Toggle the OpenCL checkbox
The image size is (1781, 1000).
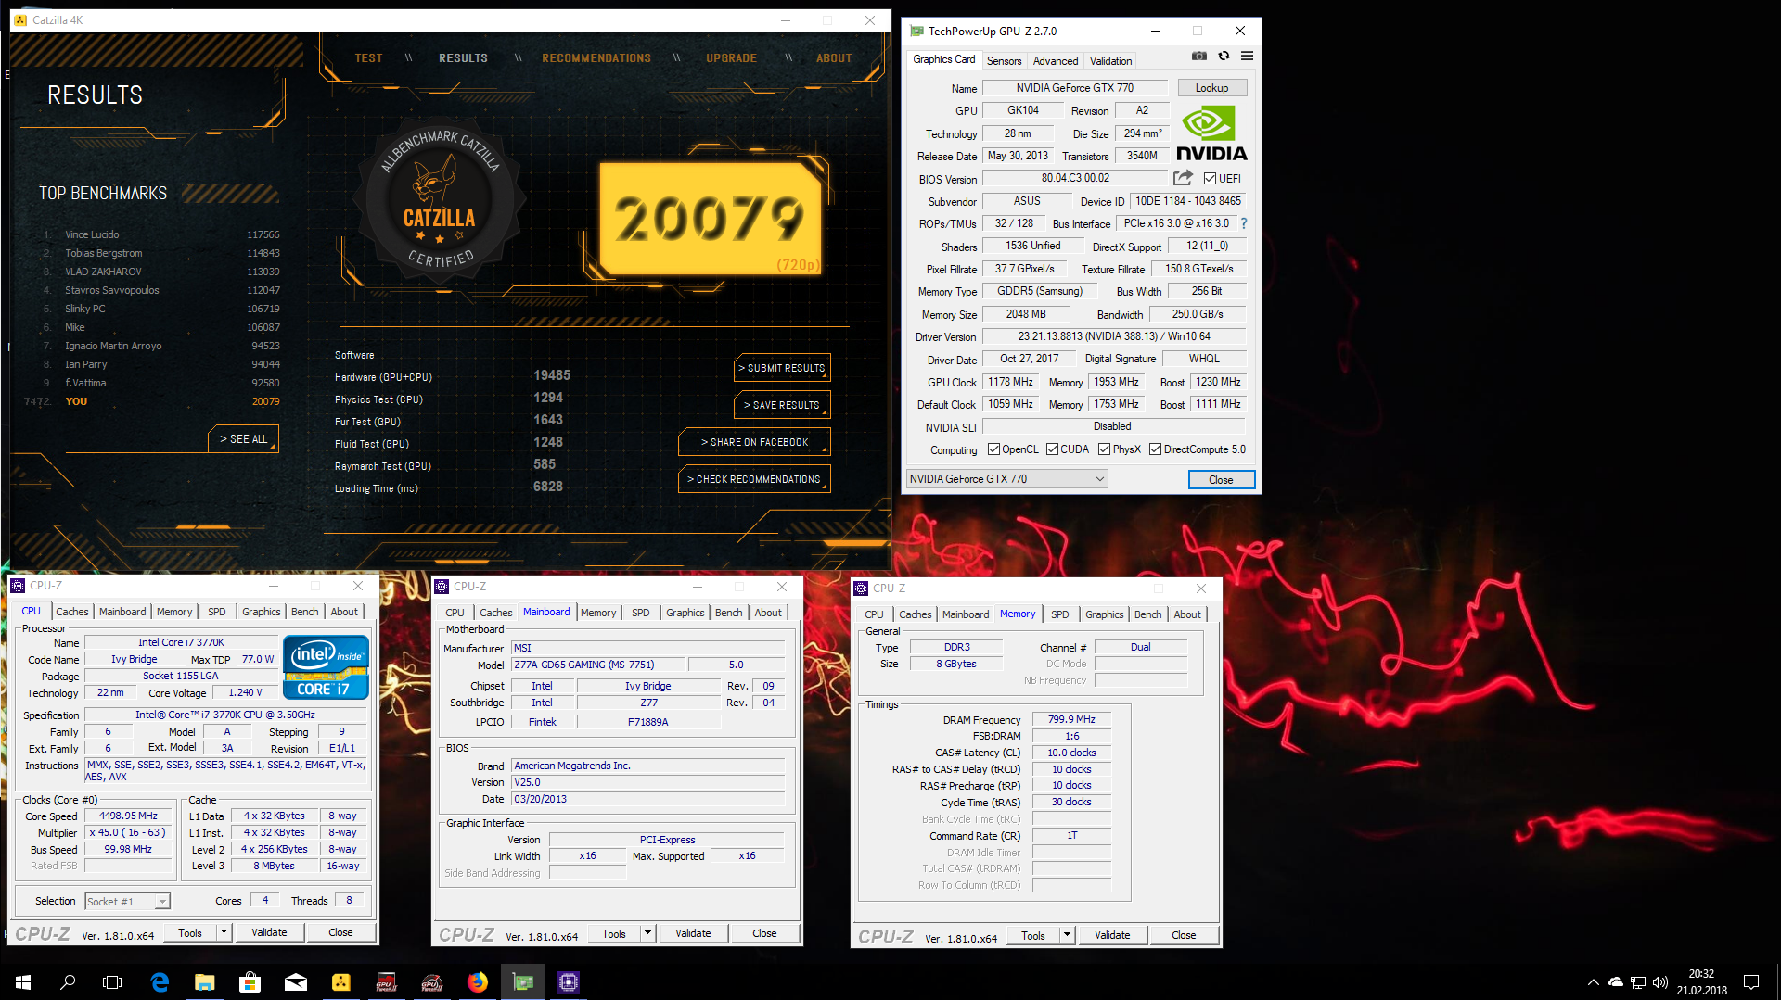point(993,449)
